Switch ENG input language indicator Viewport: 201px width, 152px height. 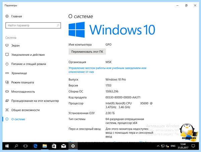[173, 146]
